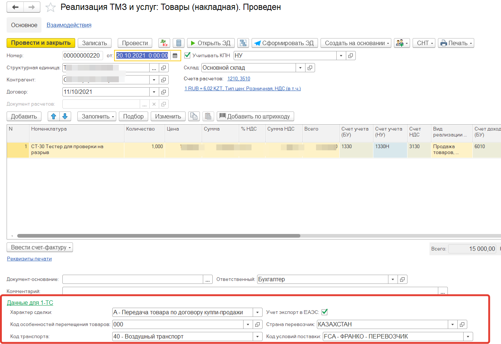This screenshot has width=501, height=344.
Task: Open the Создать на основании menu
Action: [x=356, y=43]
